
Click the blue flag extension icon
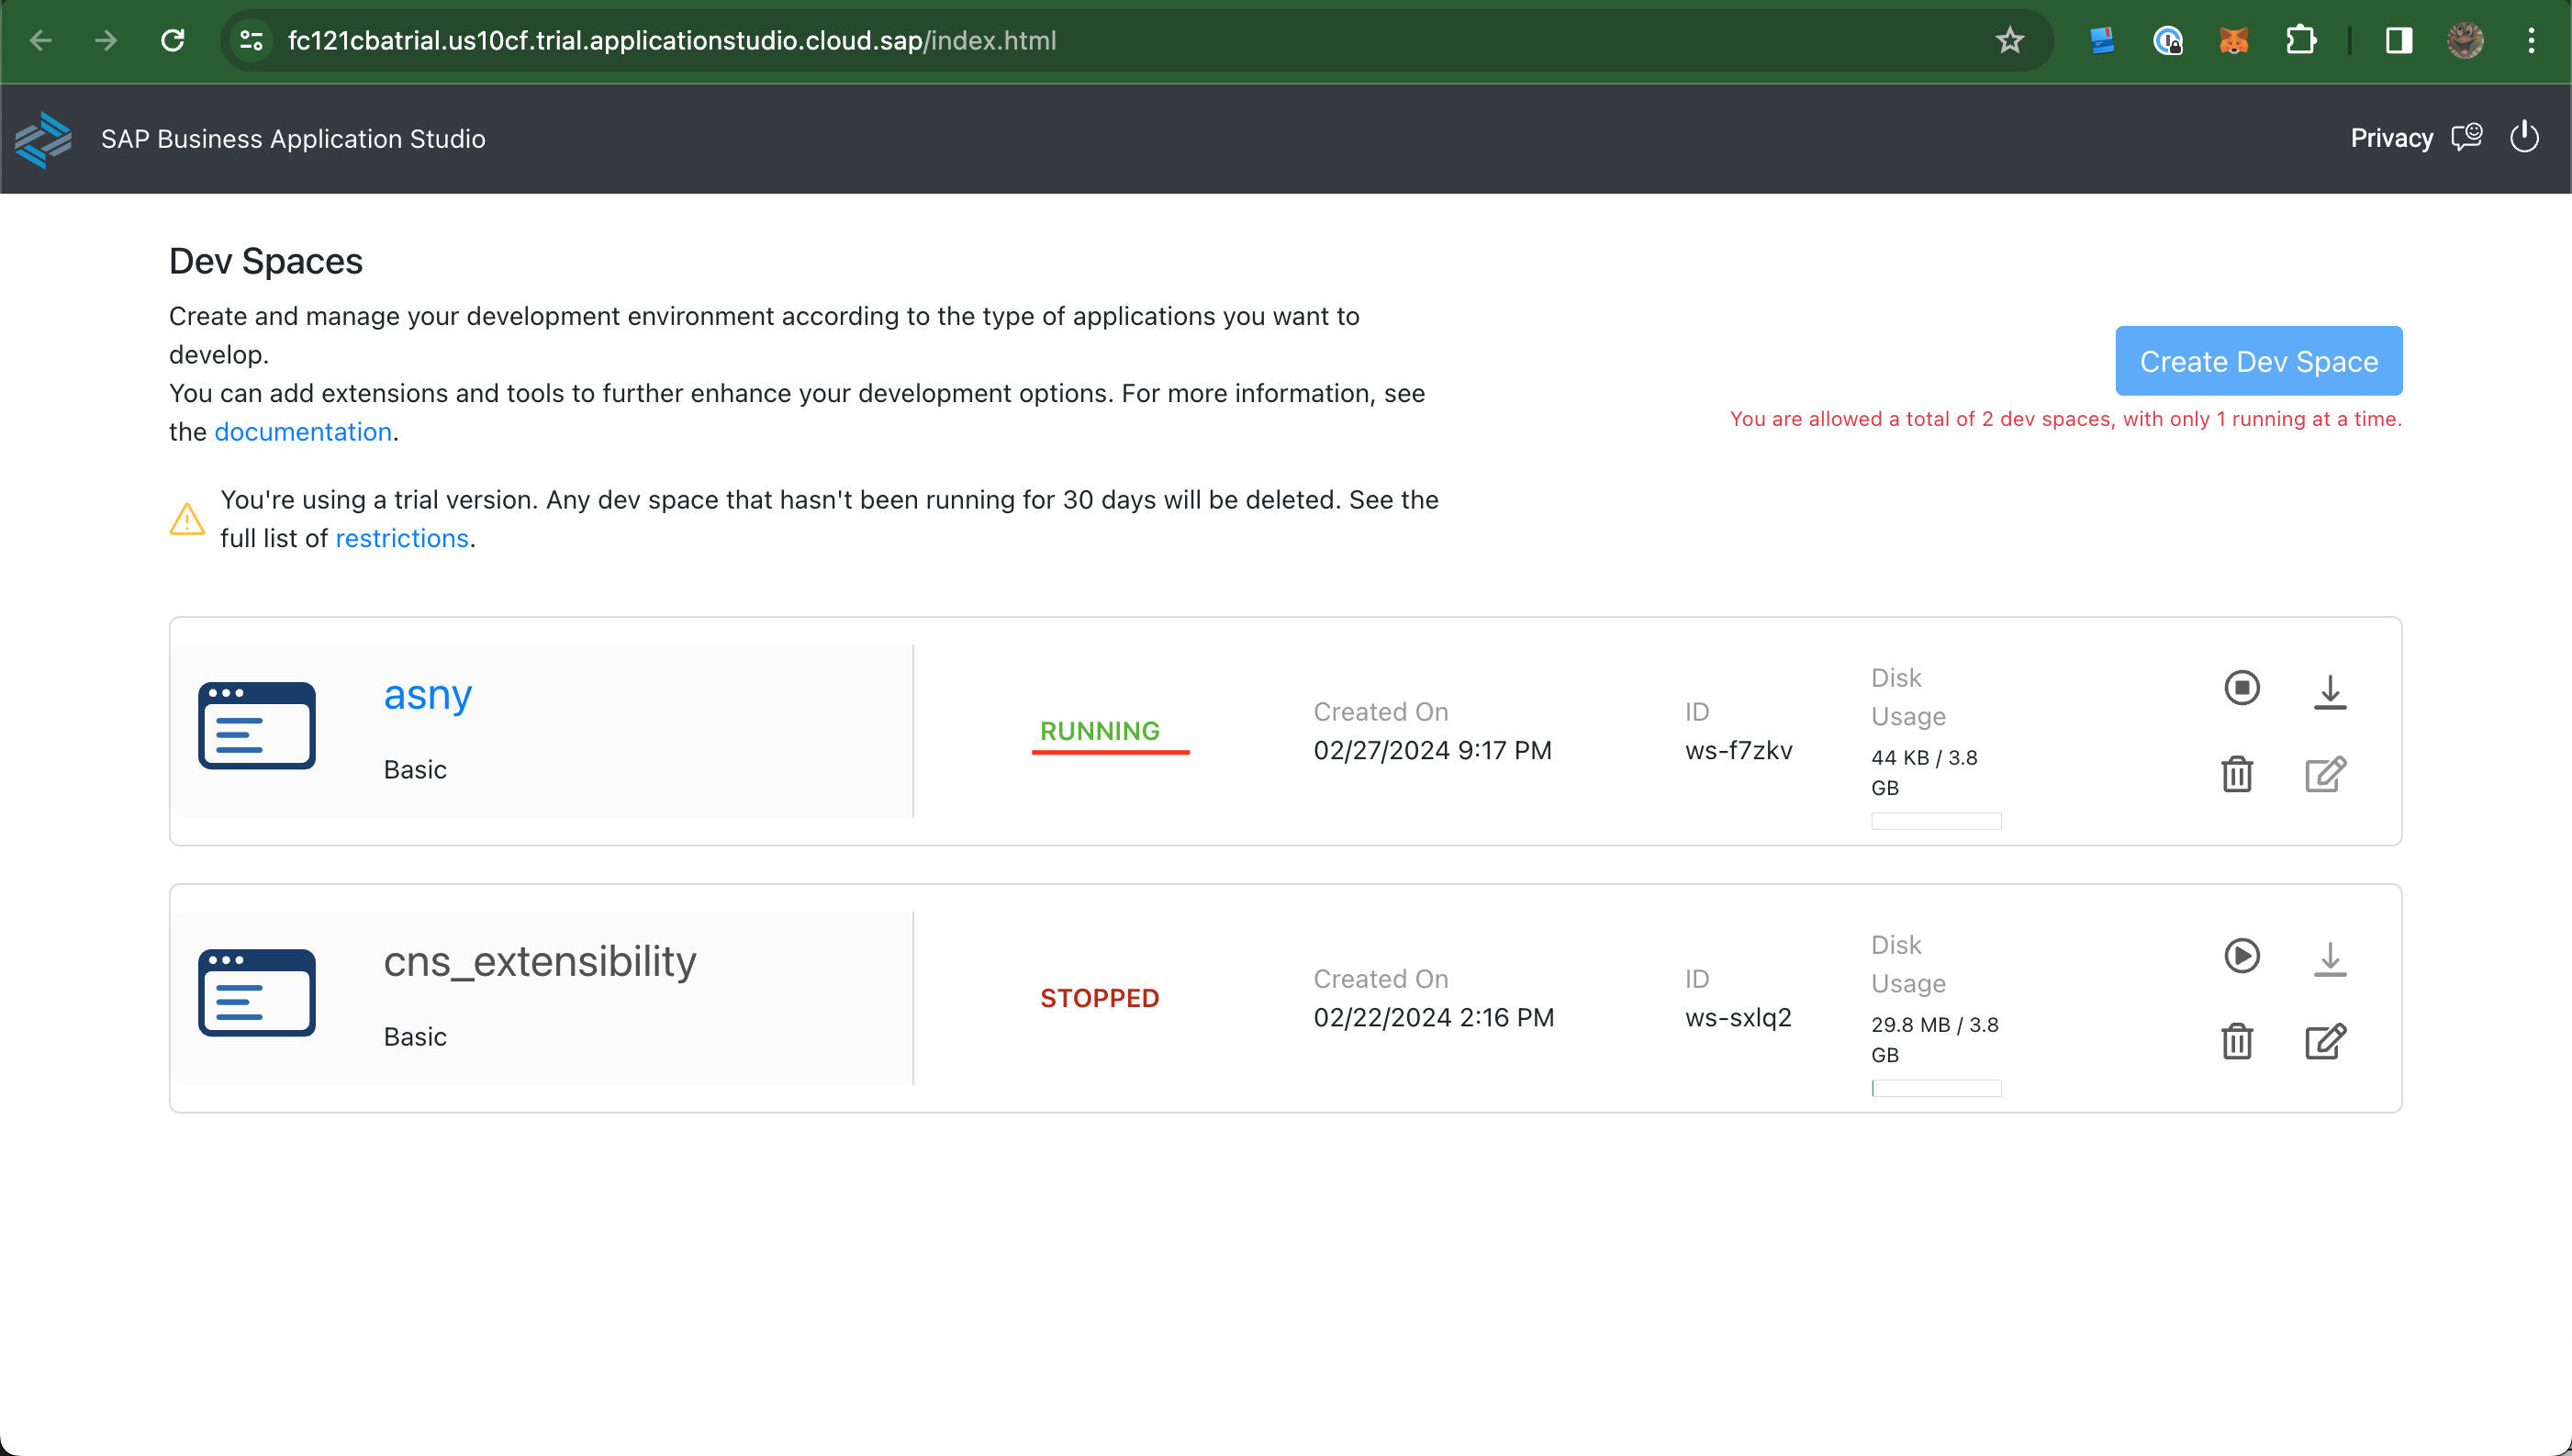click(x=2101, y=41)
